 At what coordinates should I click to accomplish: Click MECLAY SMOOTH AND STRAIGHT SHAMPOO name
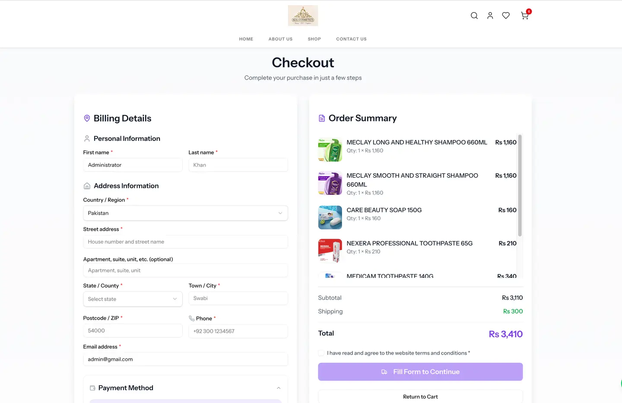click(x=413, y=180)
